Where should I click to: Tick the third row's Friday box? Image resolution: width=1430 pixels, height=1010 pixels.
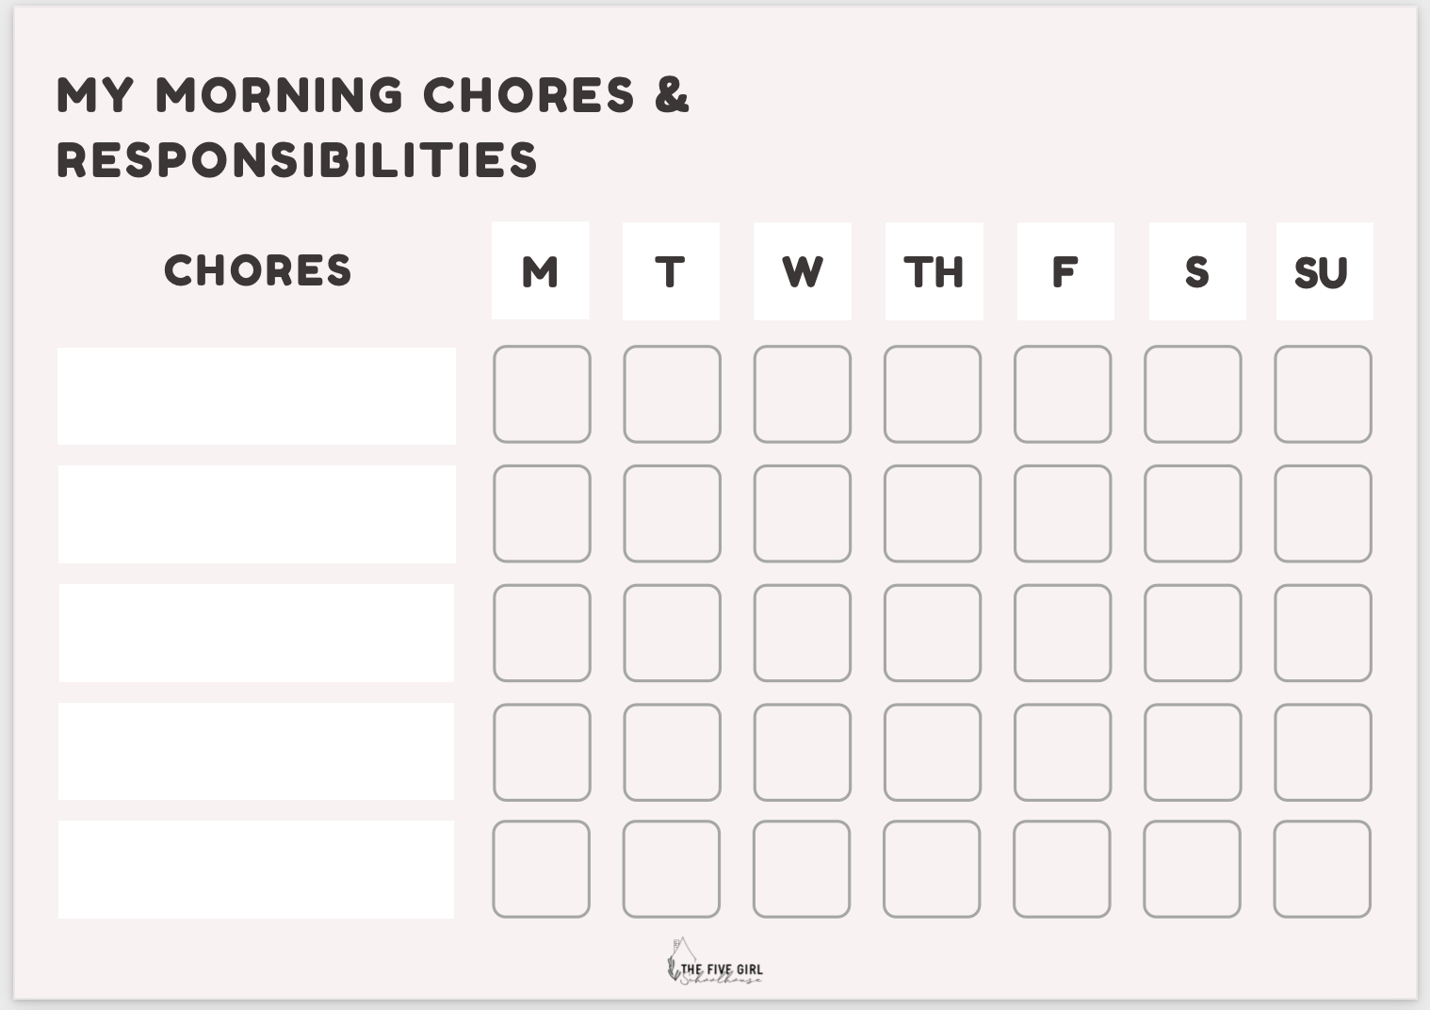tap(1063, 633)
